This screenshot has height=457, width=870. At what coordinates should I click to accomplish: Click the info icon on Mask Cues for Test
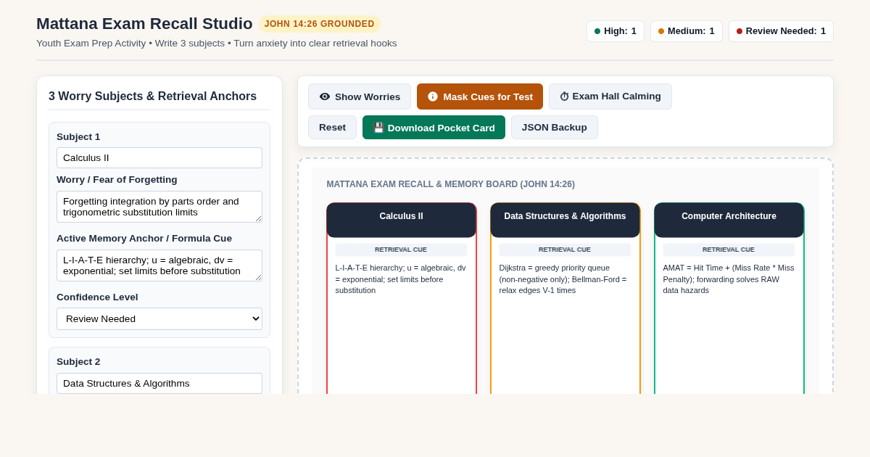point(433,96)
